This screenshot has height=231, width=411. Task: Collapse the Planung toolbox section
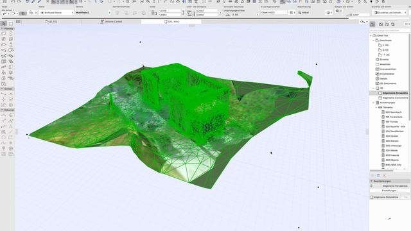[2, 28]
